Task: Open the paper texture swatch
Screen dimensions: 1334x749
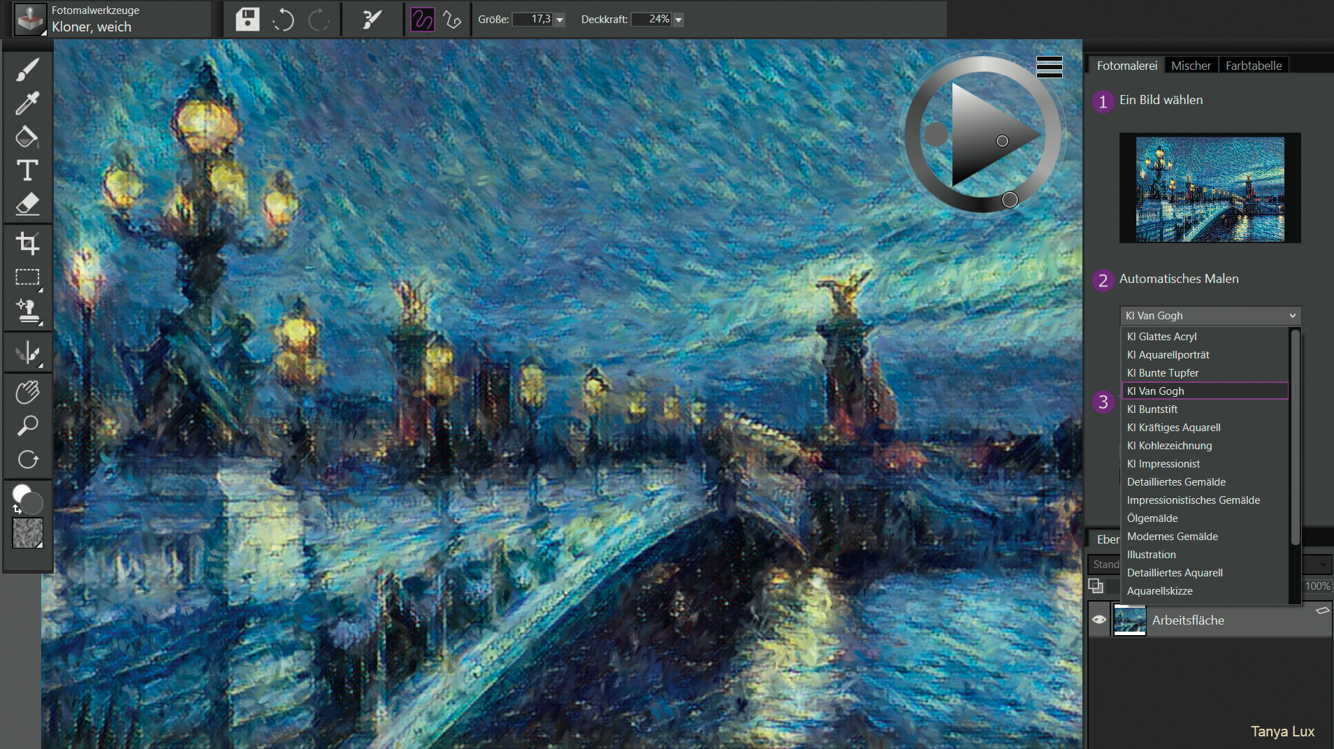Action: (27, 533)
